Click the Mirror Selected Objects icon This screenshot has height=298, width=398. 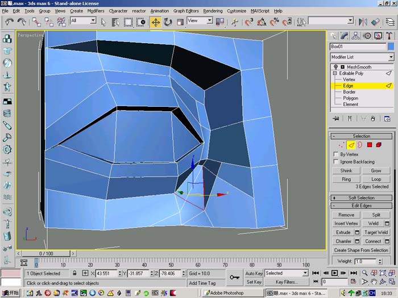tap(363, 22)
